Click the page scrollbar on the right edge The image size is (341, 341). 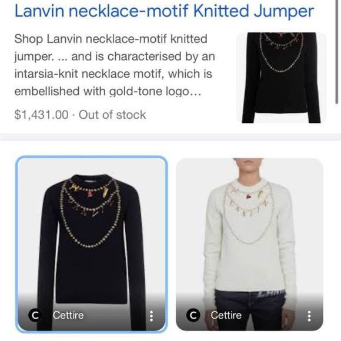point(337,52)
